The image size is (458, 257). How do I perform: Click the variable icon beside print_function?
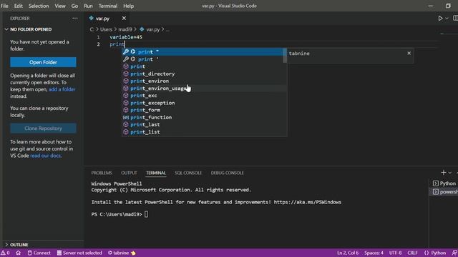126,117
